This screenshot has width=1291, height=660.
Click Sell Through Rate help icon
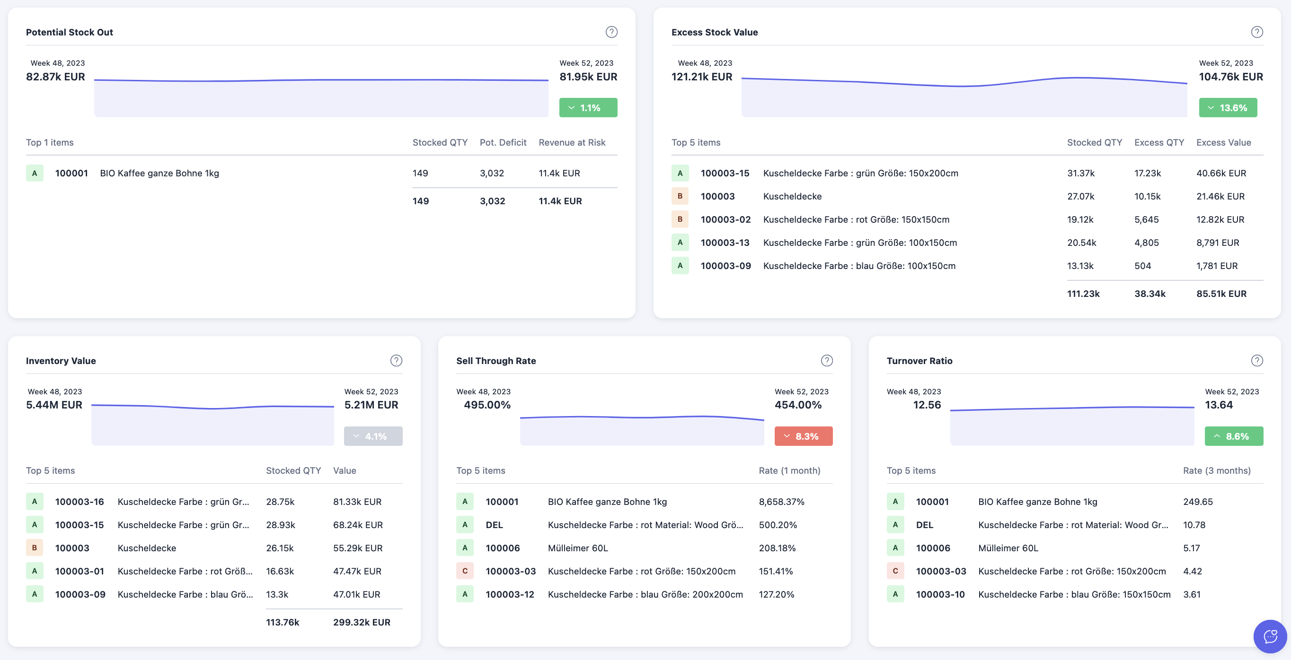click(826, 361)
